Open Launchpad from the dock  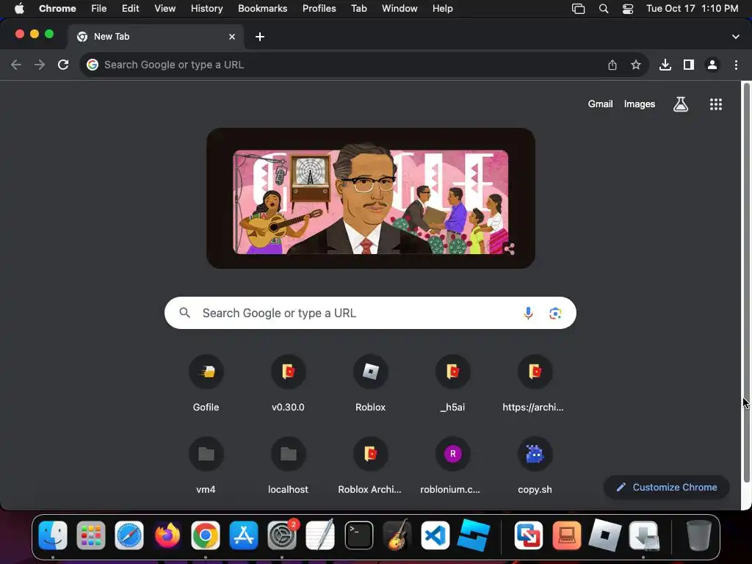click(x=90, y=535)
